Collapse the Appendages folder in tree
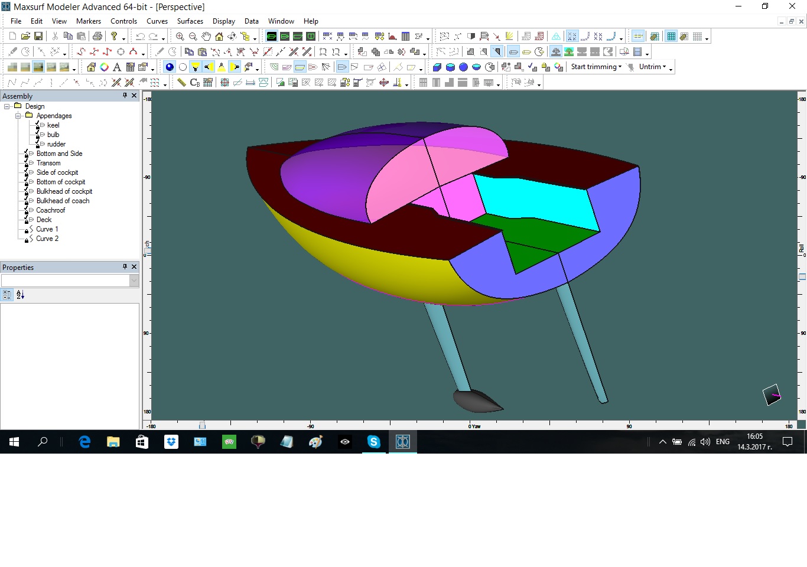Image resolution: width=807 pixels, height=567 pixels. 18,116
